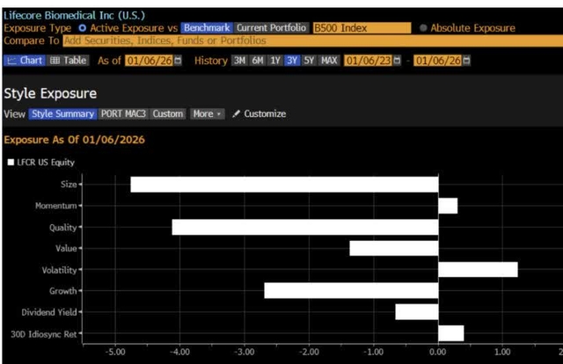Choose Benchmark comparison

tap(207, 27)
